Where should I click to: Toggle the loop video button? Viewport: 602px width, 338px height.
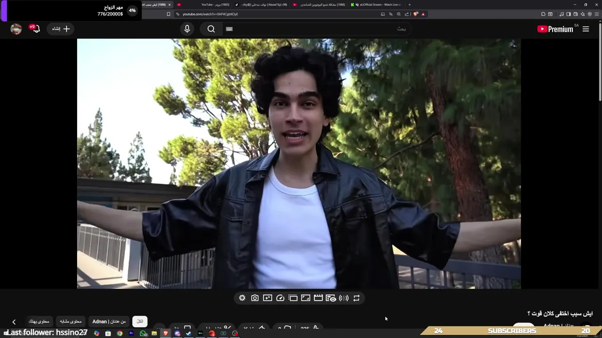[x=356, y=298]
